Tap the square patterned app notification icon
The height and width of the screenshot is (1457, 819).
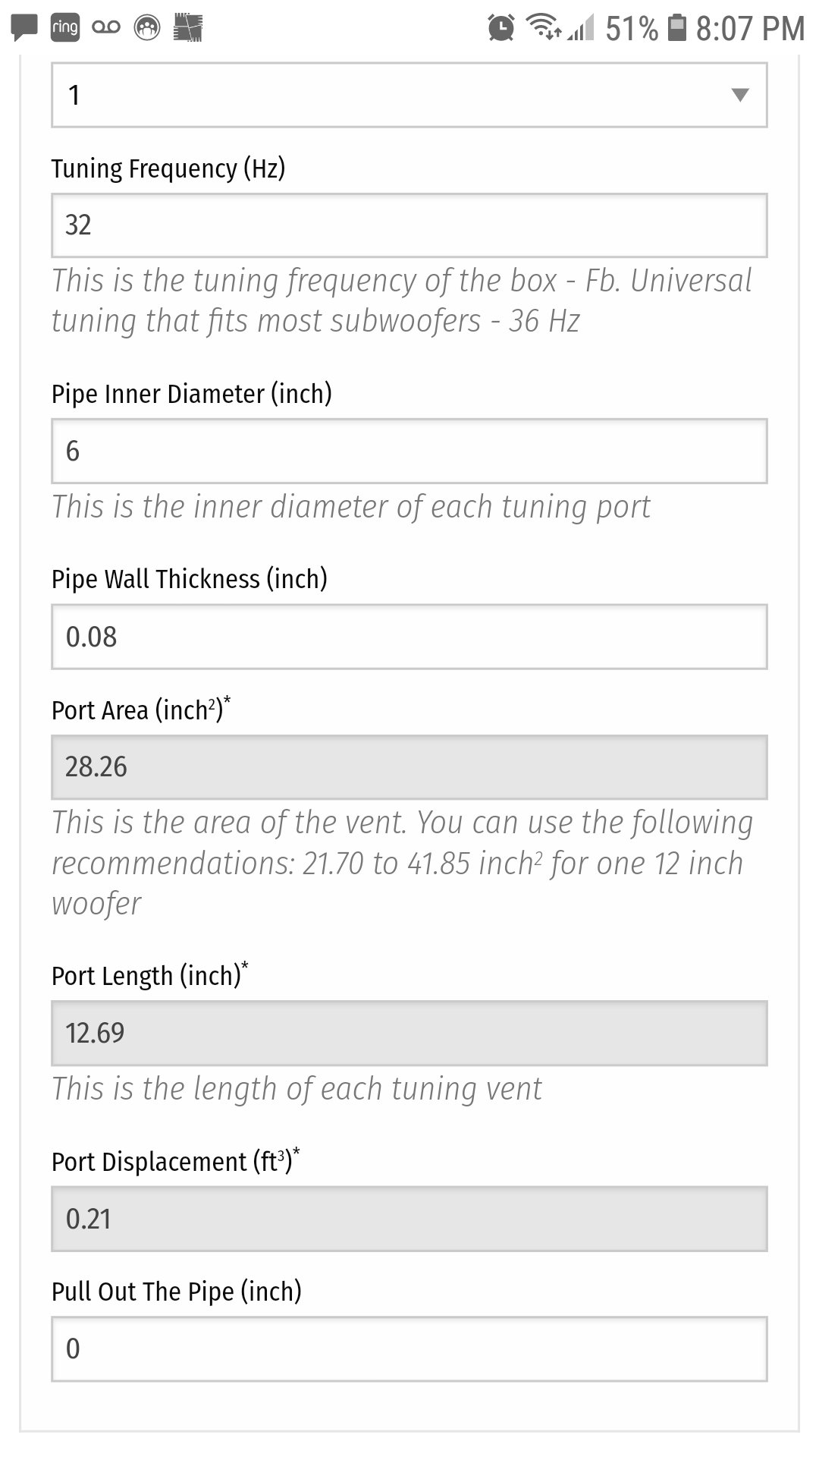pyautogui.click(x=188, y=28)
